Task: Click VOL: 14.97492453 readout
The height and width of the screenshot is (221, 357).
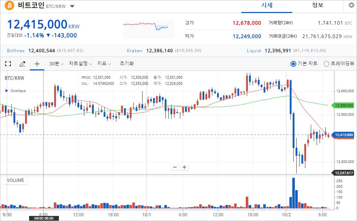Action: [97, 84]
